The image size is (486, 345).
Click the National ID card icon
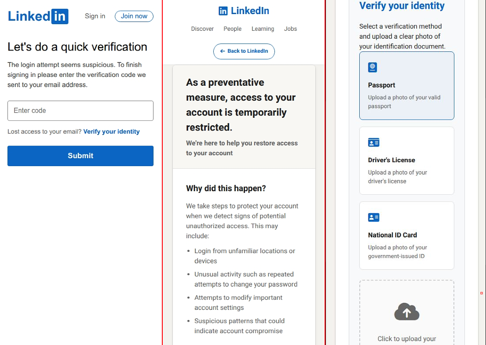[373, 217]
